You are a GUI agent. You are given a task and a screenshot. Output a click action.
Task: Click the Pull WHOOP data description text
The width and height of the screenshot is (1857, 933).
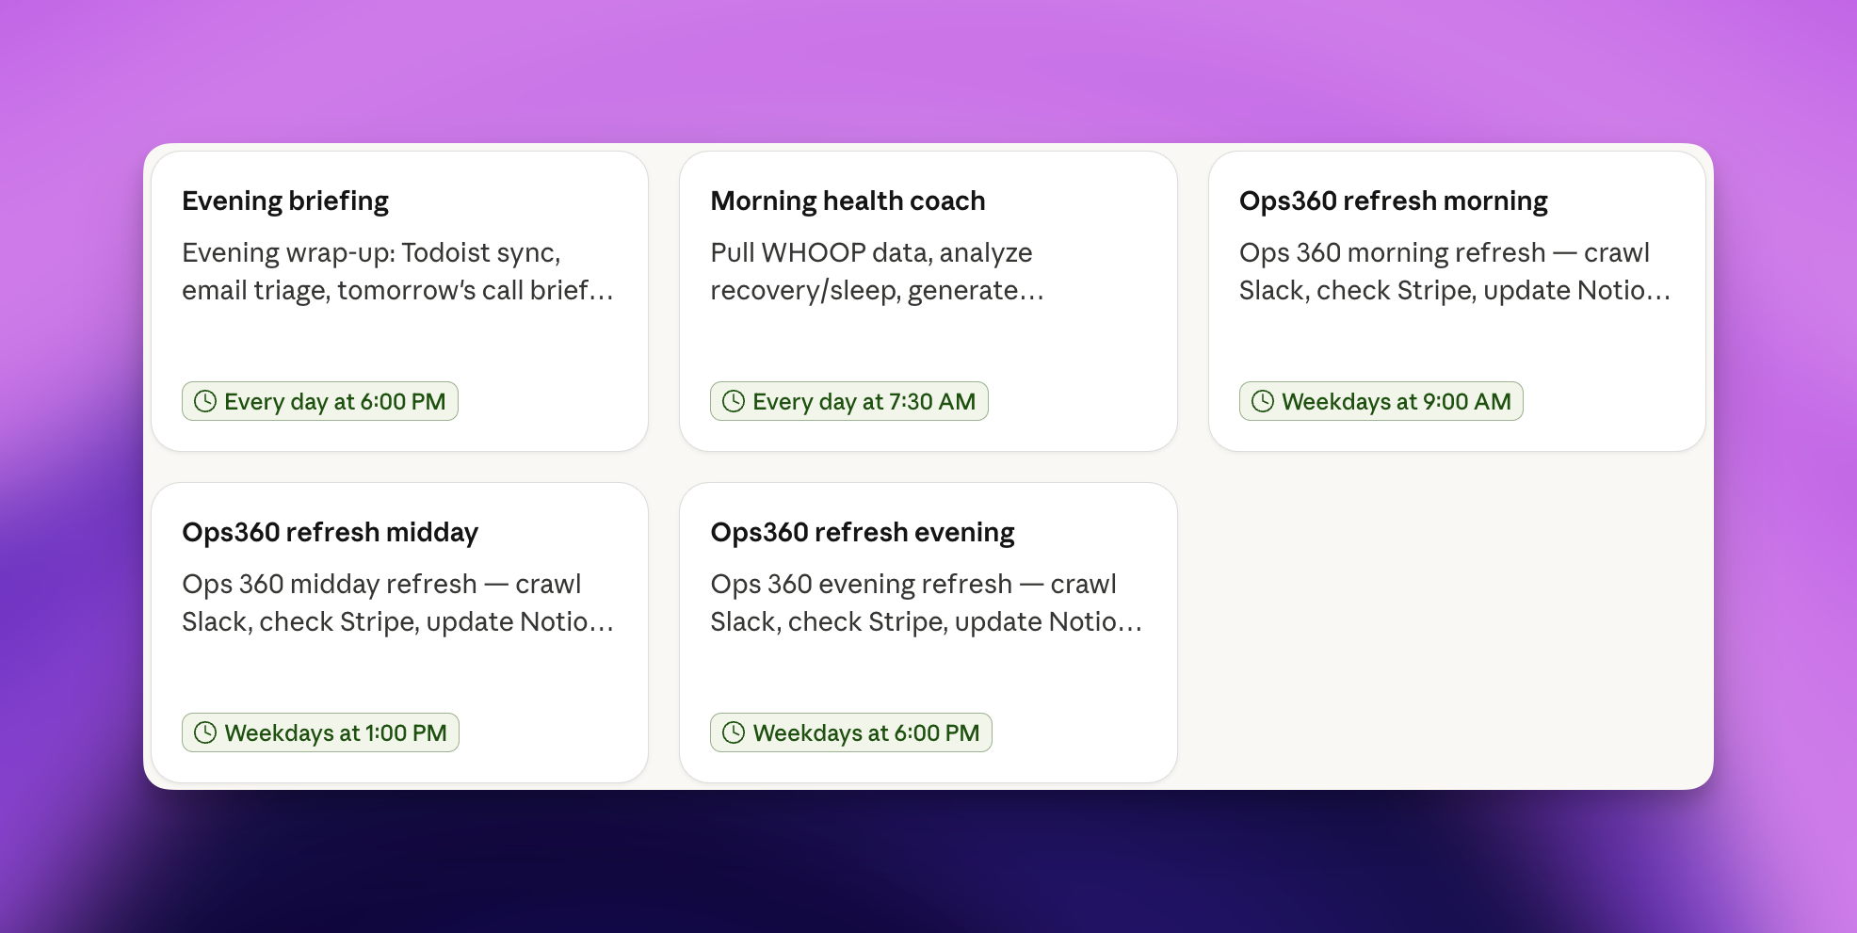[877, 272]
